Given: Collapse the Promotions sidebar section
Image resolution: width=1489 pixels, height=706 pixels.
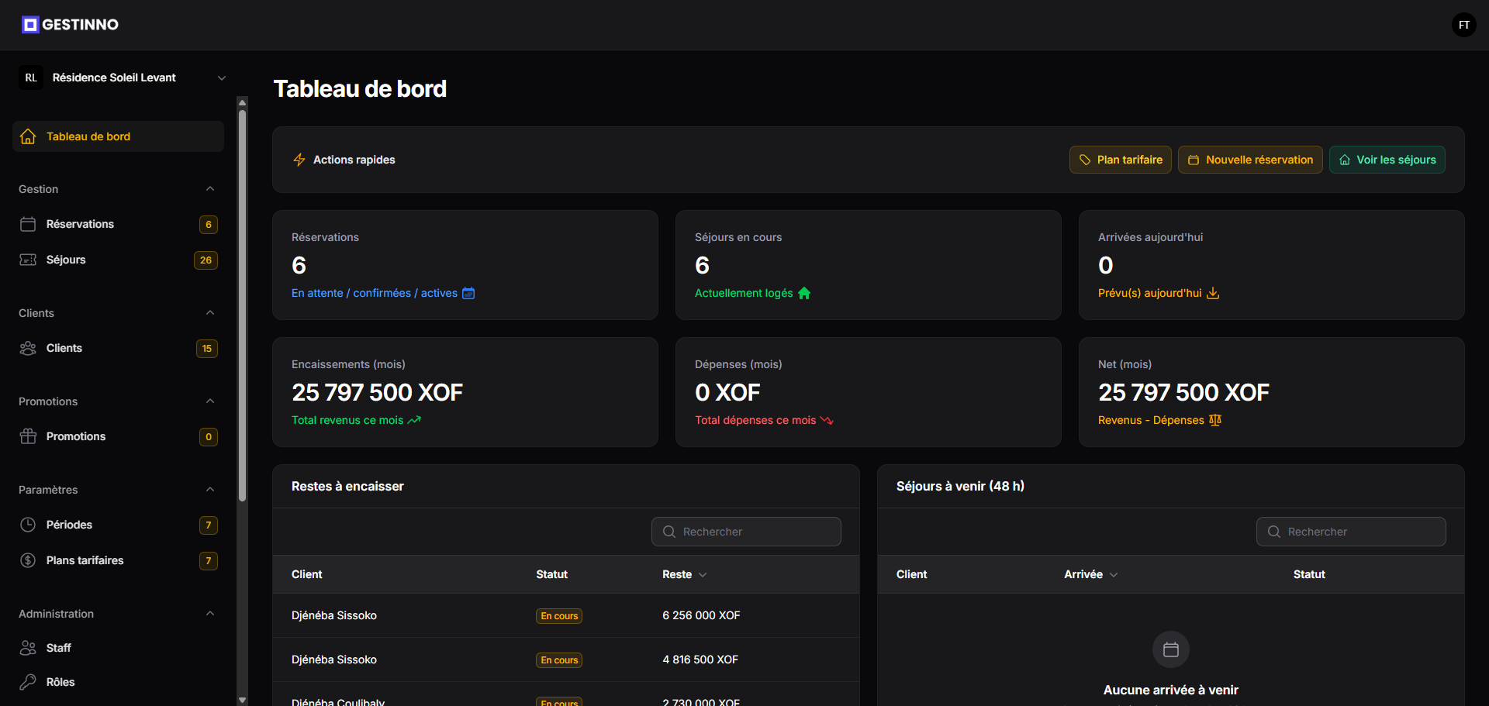Looking at the screenshot, I should (210, 401).
